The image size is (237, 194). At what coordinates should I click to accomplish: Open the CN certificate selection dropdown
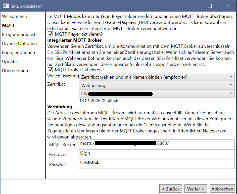[157, 93]
